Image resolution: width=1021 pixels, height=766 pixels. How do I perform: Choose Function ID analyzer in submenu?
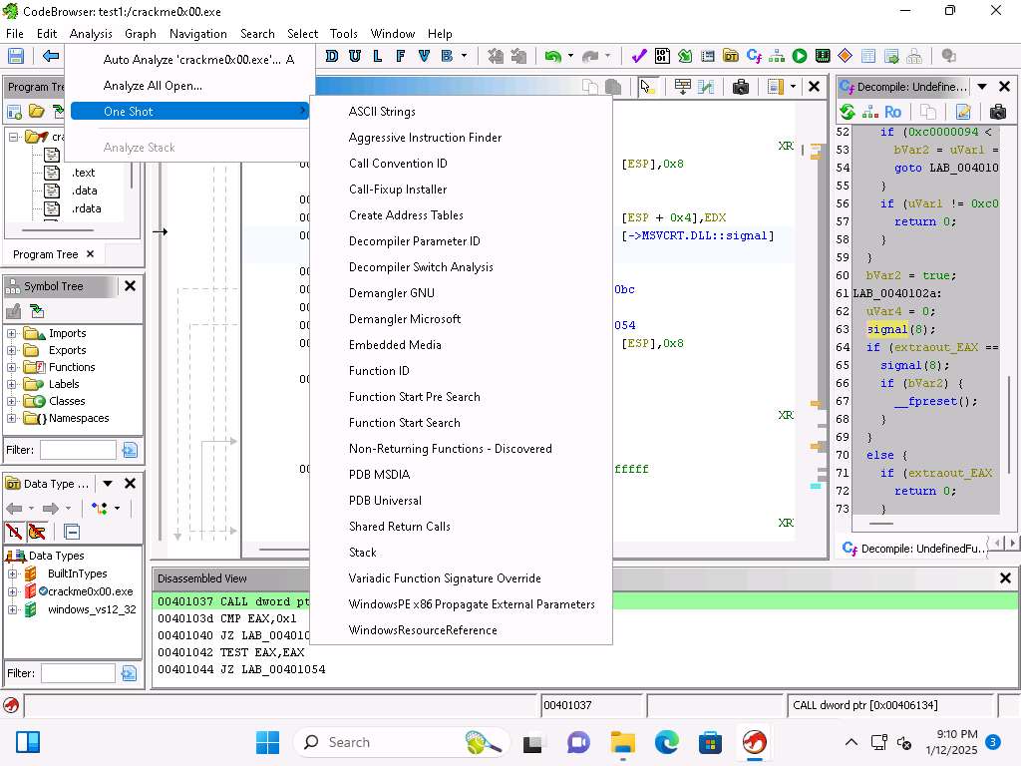click(379, 371)
